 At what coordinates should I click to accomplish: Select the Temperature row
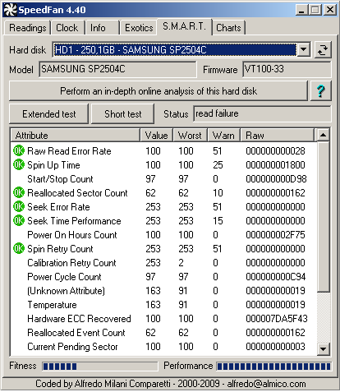pos(163,305)
